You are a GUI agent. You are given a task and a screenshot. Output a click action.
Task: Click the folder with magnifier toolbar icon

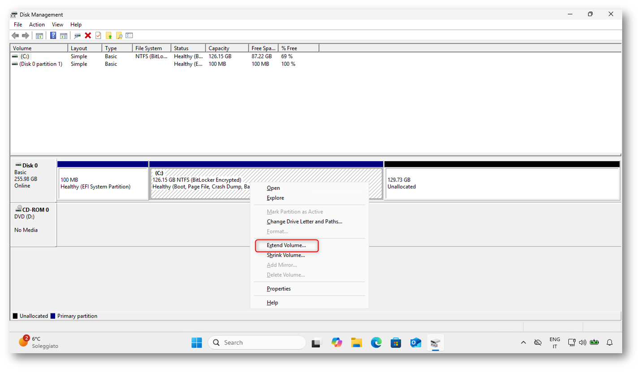click(x=119, y=36)
